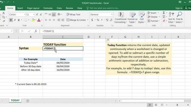Adjust the zoom slider handle

177,105
